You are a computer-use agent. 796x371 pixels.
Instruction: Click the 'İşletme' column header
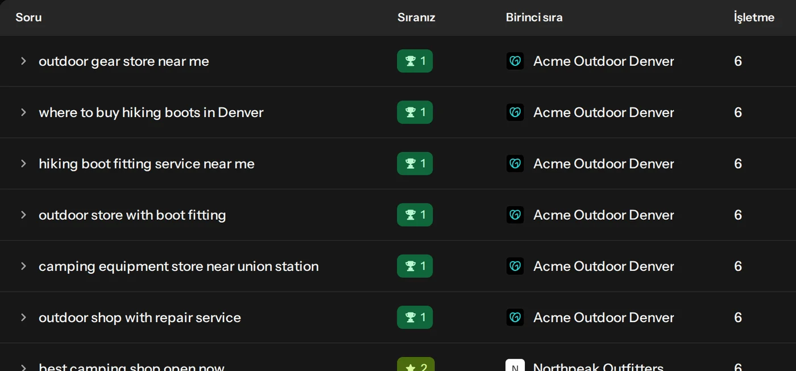coord(754,17)
